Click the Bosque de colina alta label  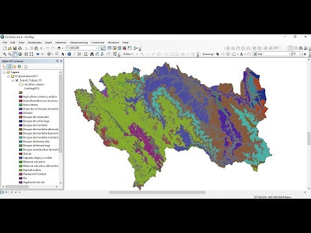coord(36,117)
